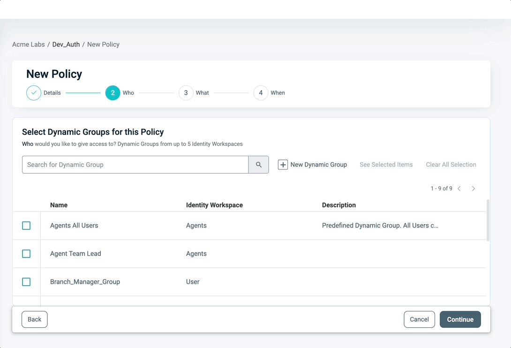
Task: Click Agents workspace cell for Agents All Users
Action: tap(196, 226)
